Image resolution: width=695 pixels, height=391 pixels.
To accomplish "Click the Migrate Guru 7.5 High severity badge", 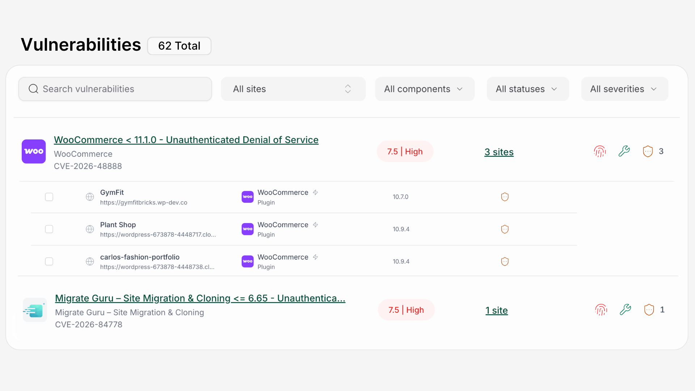I will point(406,310).
